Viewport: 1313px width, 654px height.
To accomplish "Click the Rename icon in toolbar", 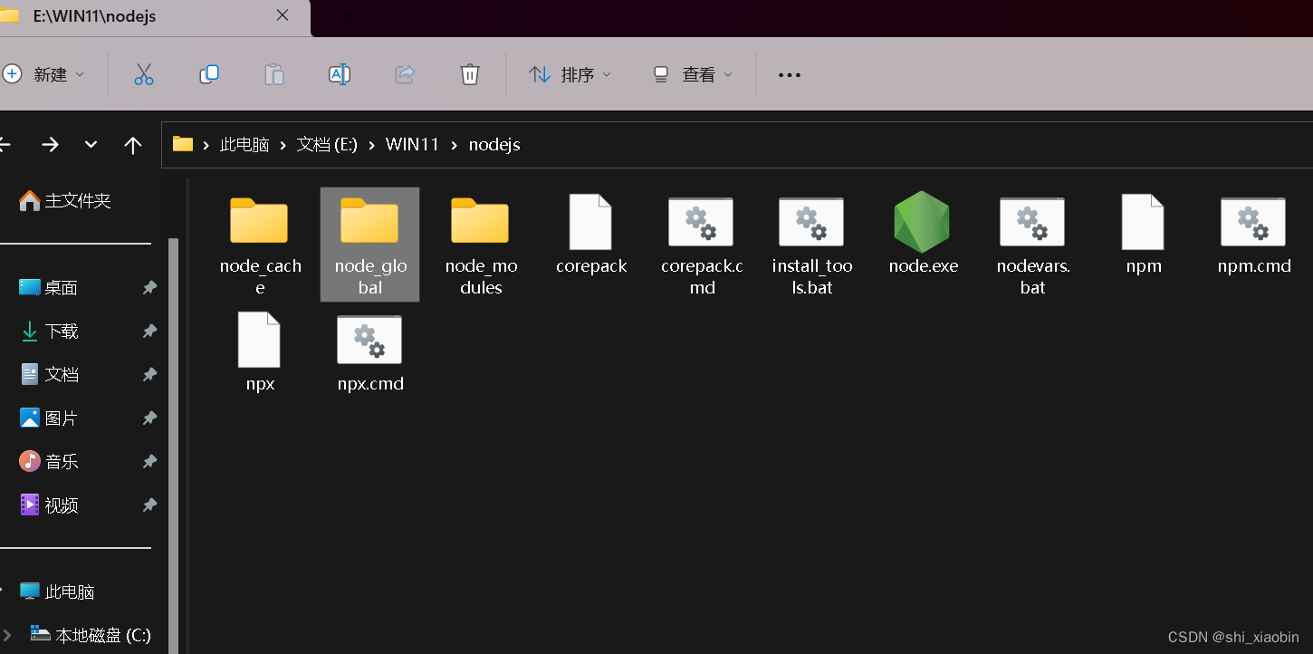I will [x=340, y=74].
